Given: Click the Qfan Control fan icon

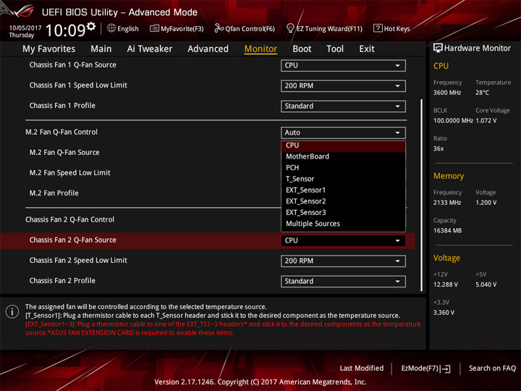Looking at the screenshot, I should pos(219,28).
